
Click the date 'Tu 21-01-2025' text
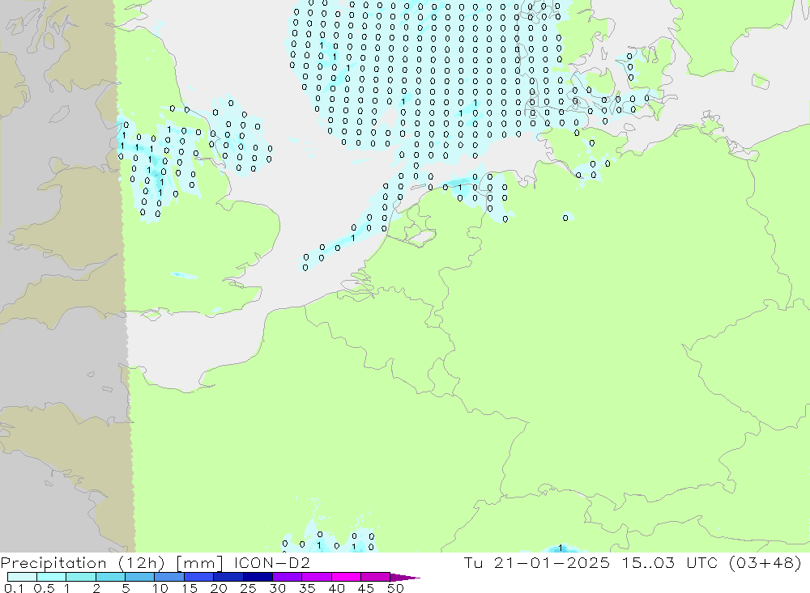click(x=537, y=562)
